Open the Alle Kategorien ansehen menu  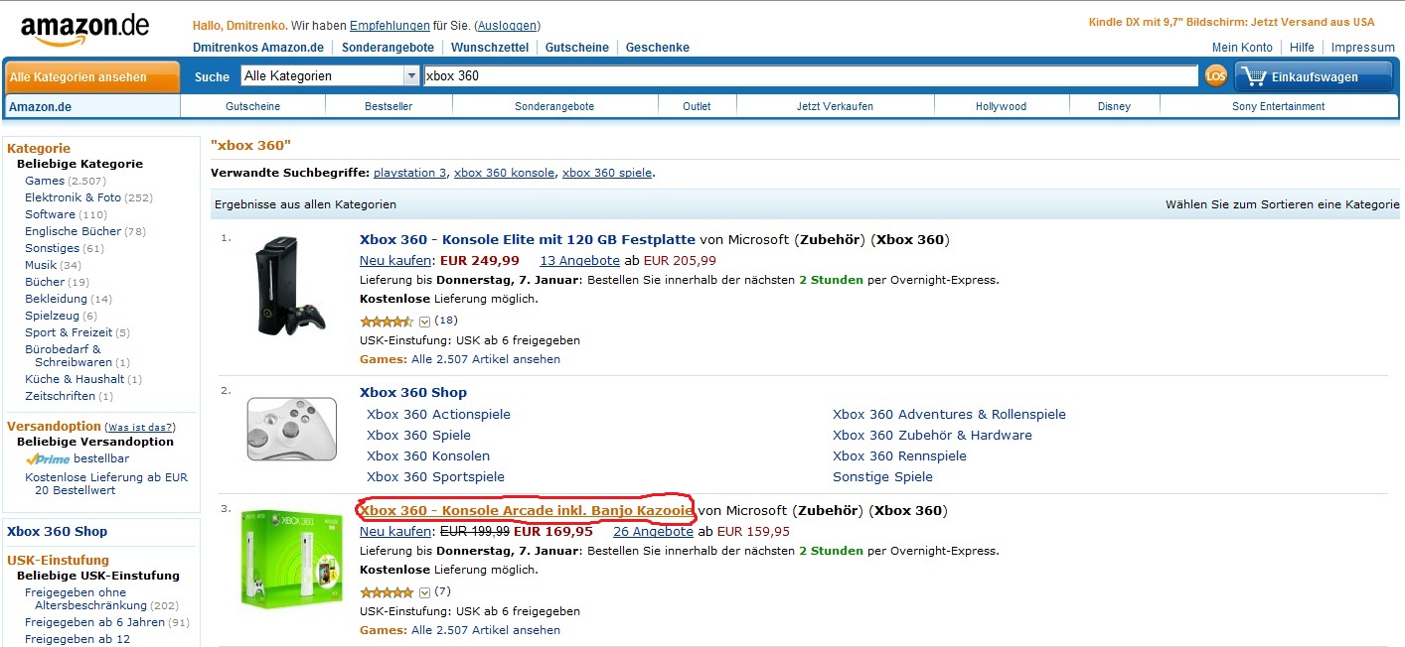92,76
